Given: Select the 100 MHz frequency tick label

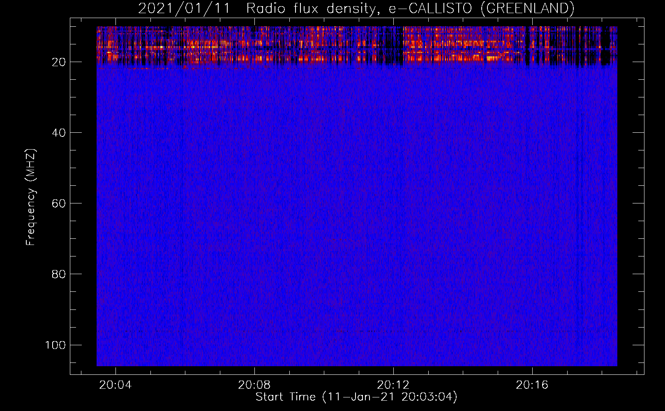Looking at the screenshot, I should [55, 345].
